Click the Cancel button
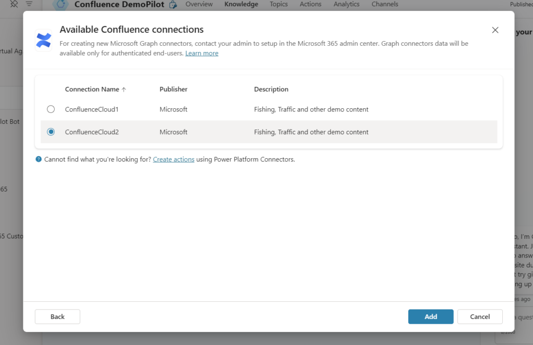The height and width of the screenshot is (345, 533). 479,316
